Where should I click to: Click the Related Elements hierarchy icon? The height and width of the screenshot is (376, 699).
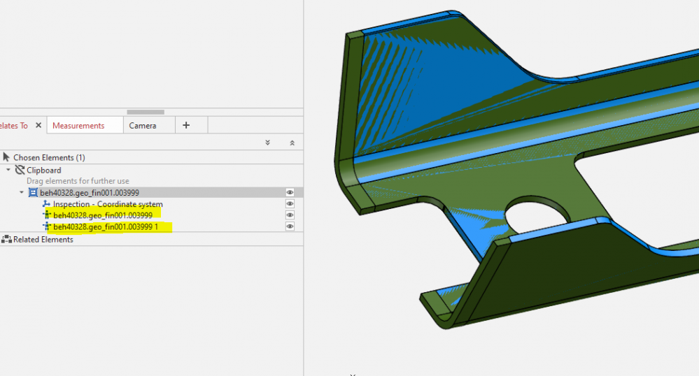click(6, 240)
